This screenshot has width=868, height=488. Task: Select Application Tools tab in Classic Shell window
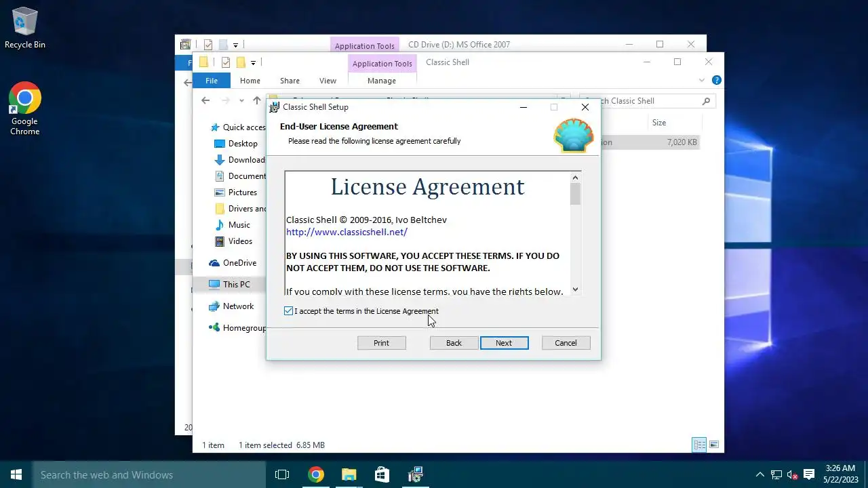(x=382, y=64)
